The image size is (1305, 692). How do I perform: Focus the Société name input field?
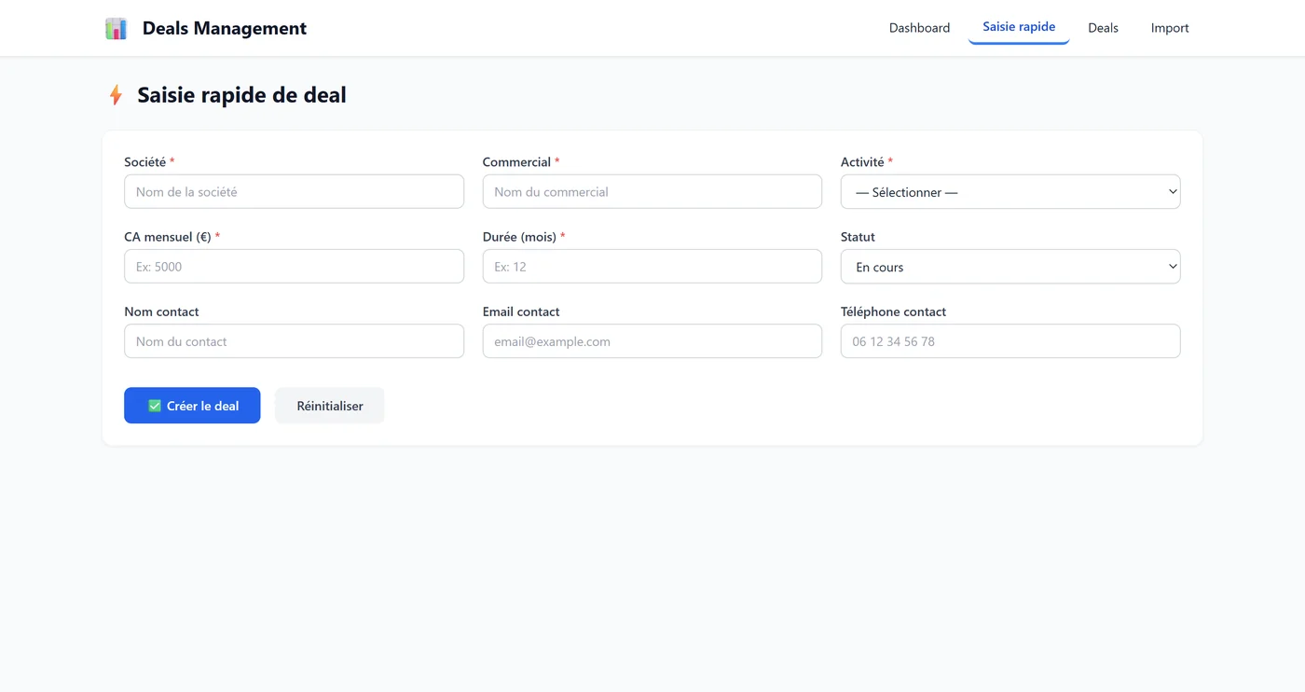[294, 191]
